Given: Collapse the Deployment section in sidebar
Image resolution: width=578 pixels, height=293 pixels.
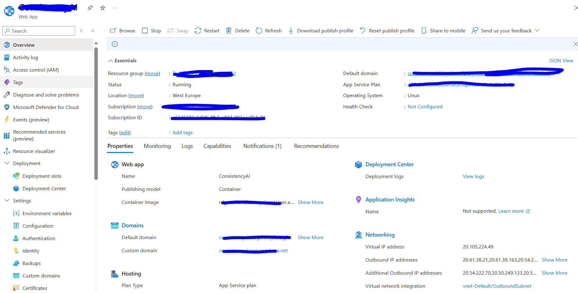Looking at the screenshot, I should [x=7, y=163].
